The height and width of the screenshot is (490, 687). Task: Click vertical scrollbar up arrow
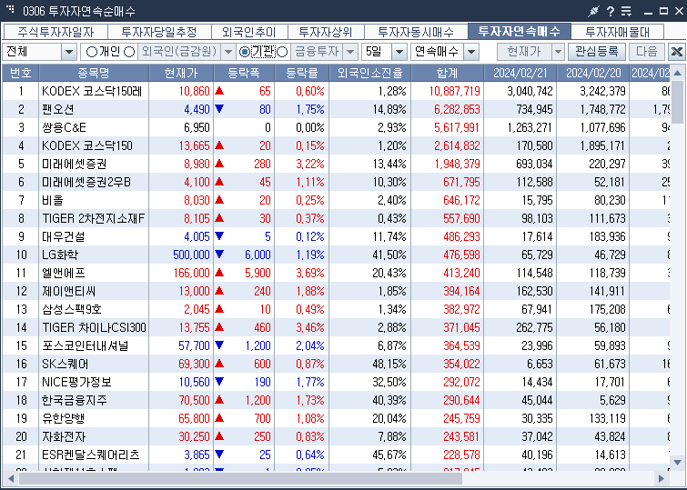pos(677,73)
